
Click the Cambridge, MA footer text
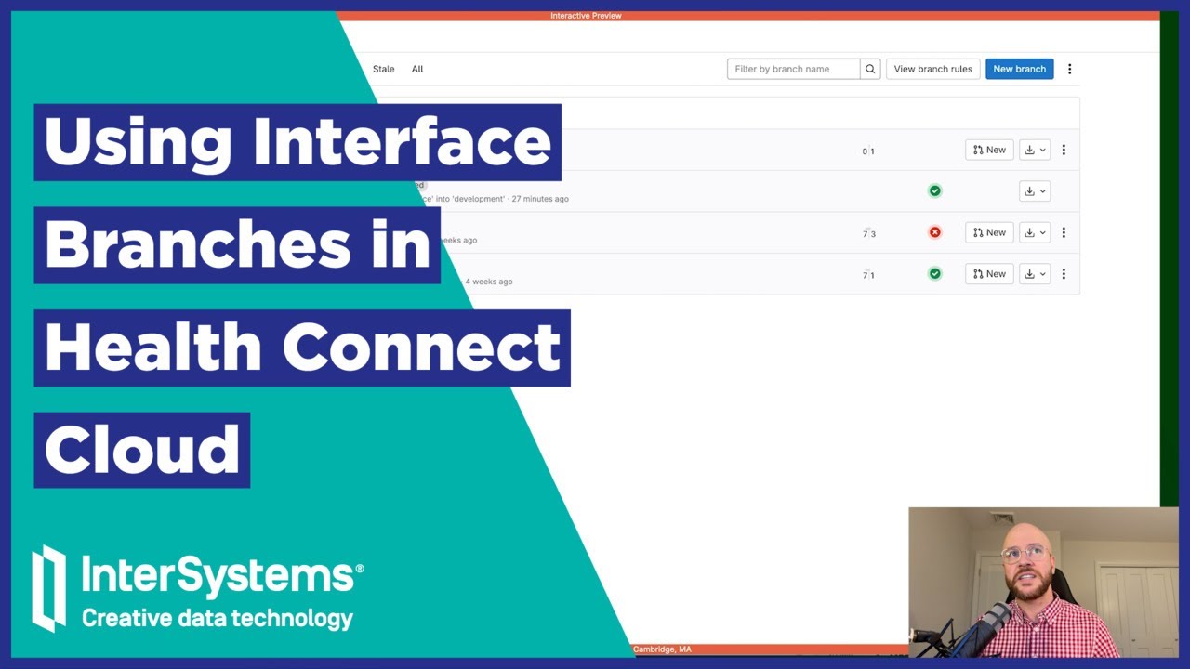[662, 649]
